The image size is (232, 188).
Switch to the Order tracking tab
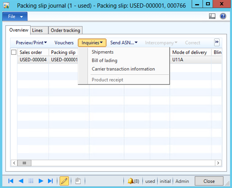coord(65,30)
